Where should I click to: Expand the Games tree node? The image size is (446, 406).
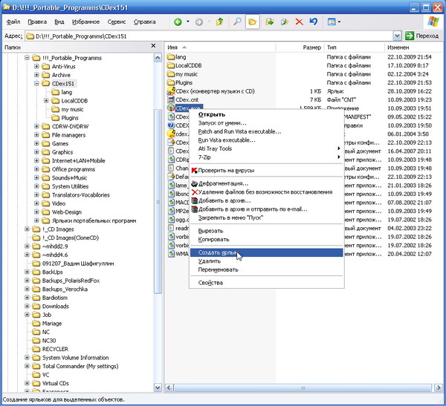pyautogui.click(x=36, y=143)
